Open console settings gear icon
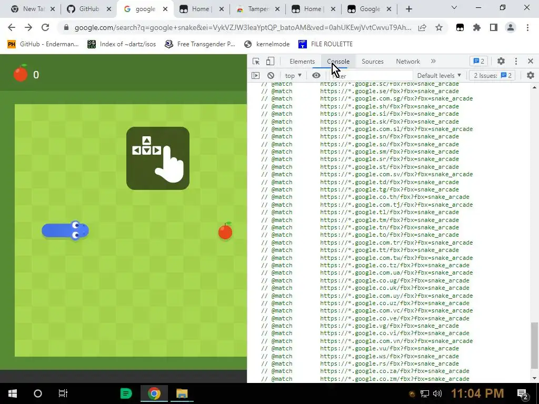539x404 pixels. pos(531,76)
